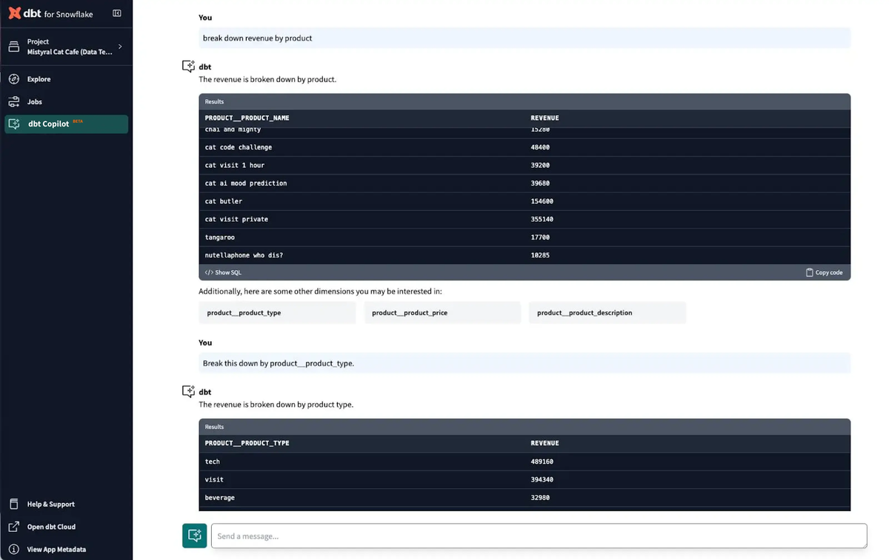
Task: Choose the product__product_description dimension suggestion
Action: coord(607,313)
